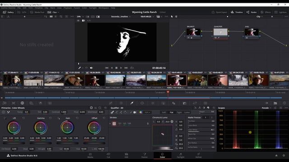Image resolution: width=289 pixels, height=162 pixels.
Task: Open the scopes waveform icon in the palette bar
Action: 275,103
